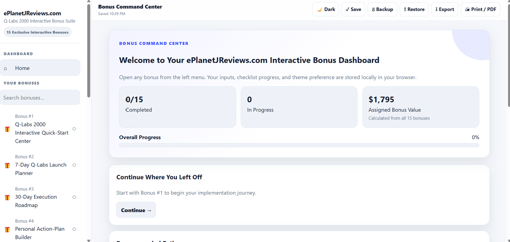Toggle completion circle for Bonus #1

click(74, 129)
